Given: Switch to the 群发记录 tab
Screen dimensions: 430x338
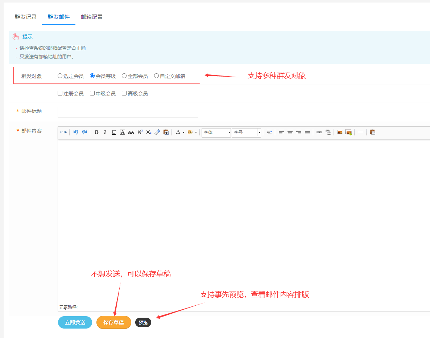Looking at the screenshot, I should [x=26, y=17].
